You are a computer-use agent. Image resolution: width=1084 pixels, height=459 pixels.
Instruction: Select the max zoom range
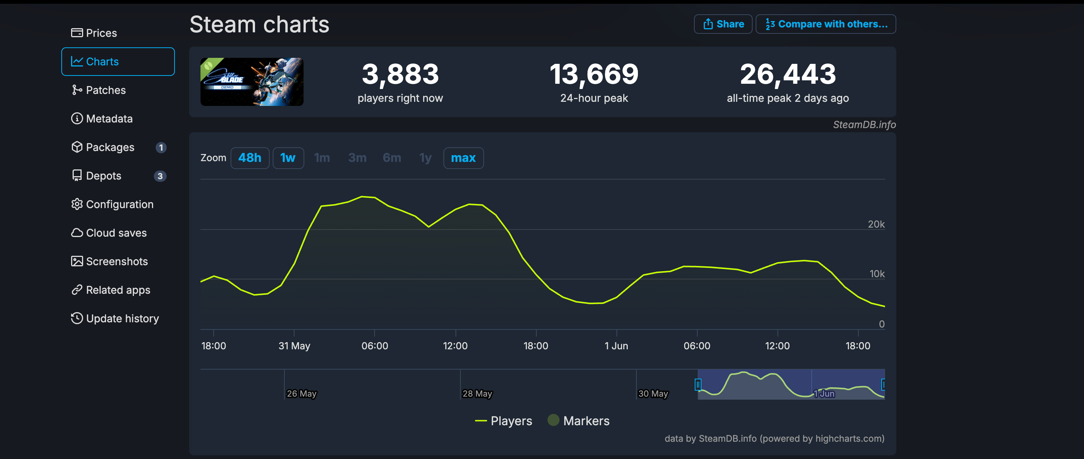pyautogui.click(x=463, y=158)
